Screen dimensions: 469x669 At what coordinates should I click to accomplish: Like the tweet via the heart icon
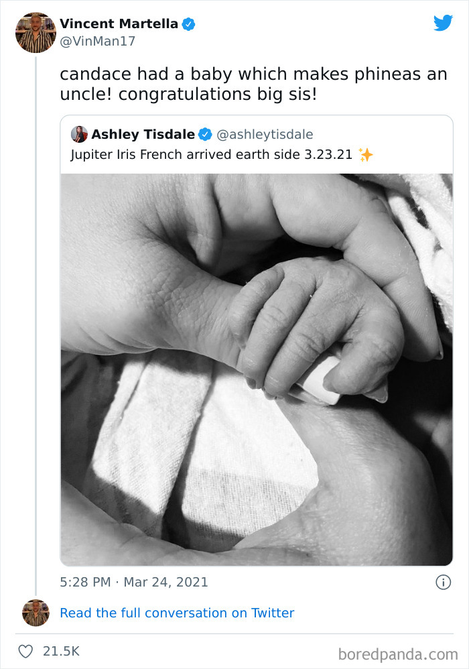click(27, 650)
